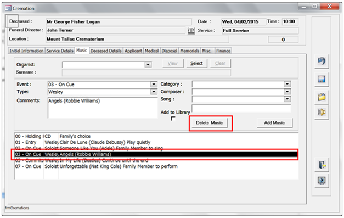
Task: Open the Applicant tab
Action: click(x=133, y=51)
